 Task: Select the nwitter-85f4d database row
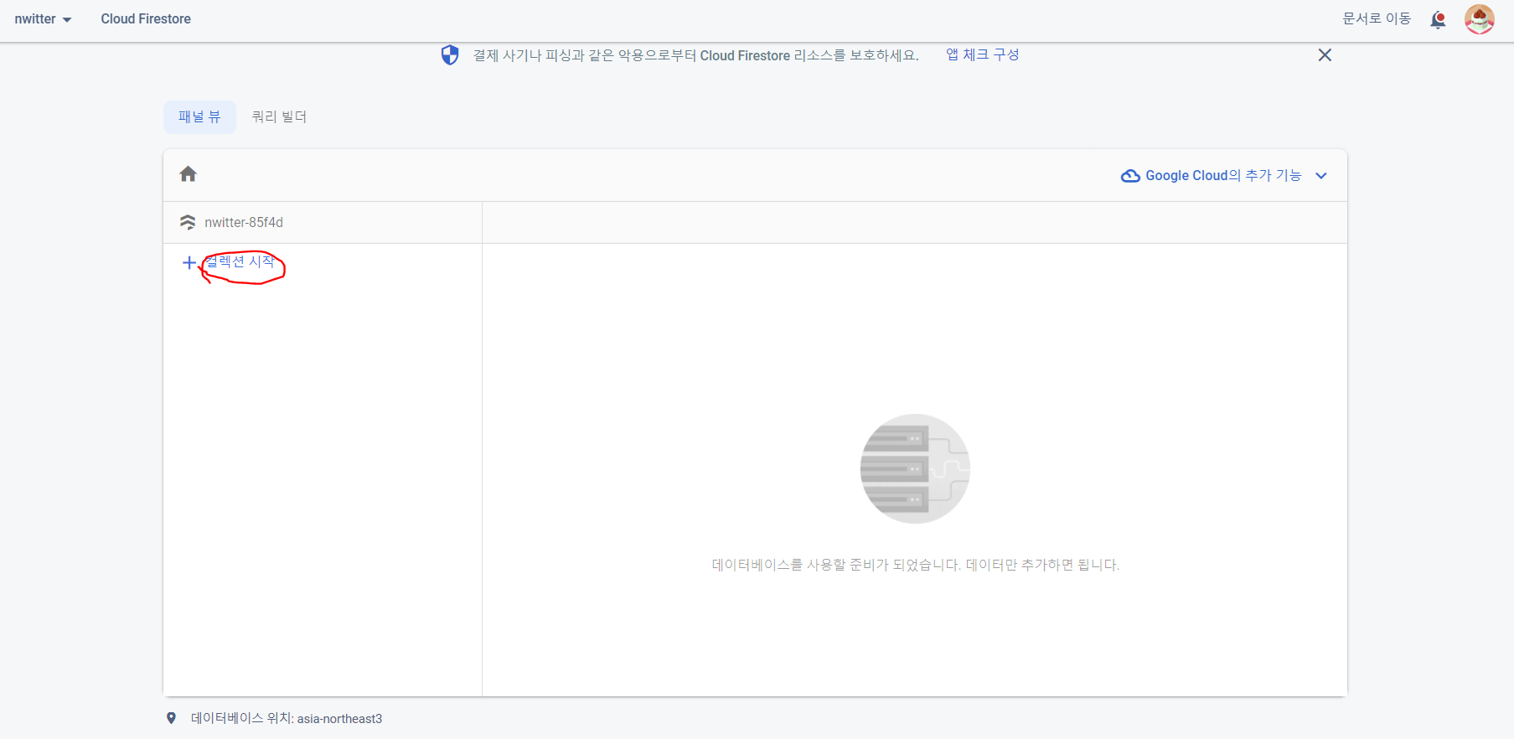tap(323, 222)
